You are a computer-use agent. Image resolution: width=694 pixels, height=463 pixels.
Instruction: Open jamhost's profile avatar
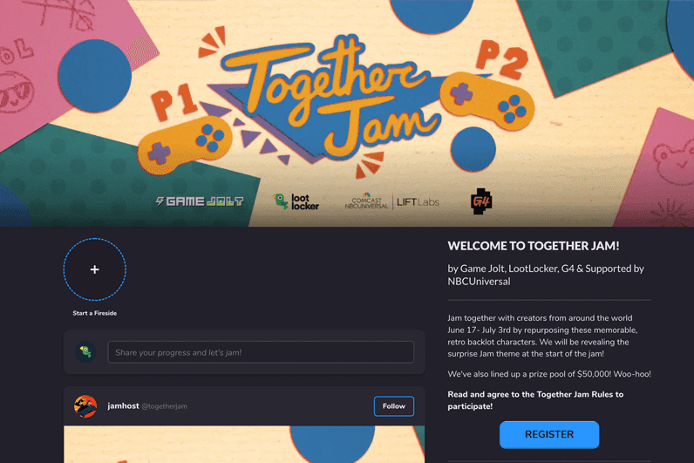85,406
